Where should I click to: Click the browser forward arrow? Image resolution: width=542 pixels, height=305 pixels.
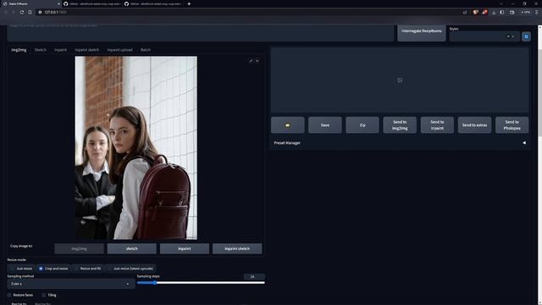14,12
